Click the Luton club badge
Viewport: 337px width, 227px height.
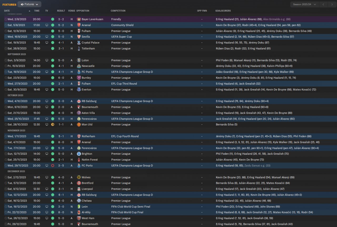(79, 60)
